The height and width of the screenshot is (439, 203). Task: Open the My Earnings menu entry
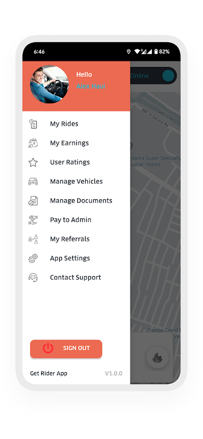70,143
